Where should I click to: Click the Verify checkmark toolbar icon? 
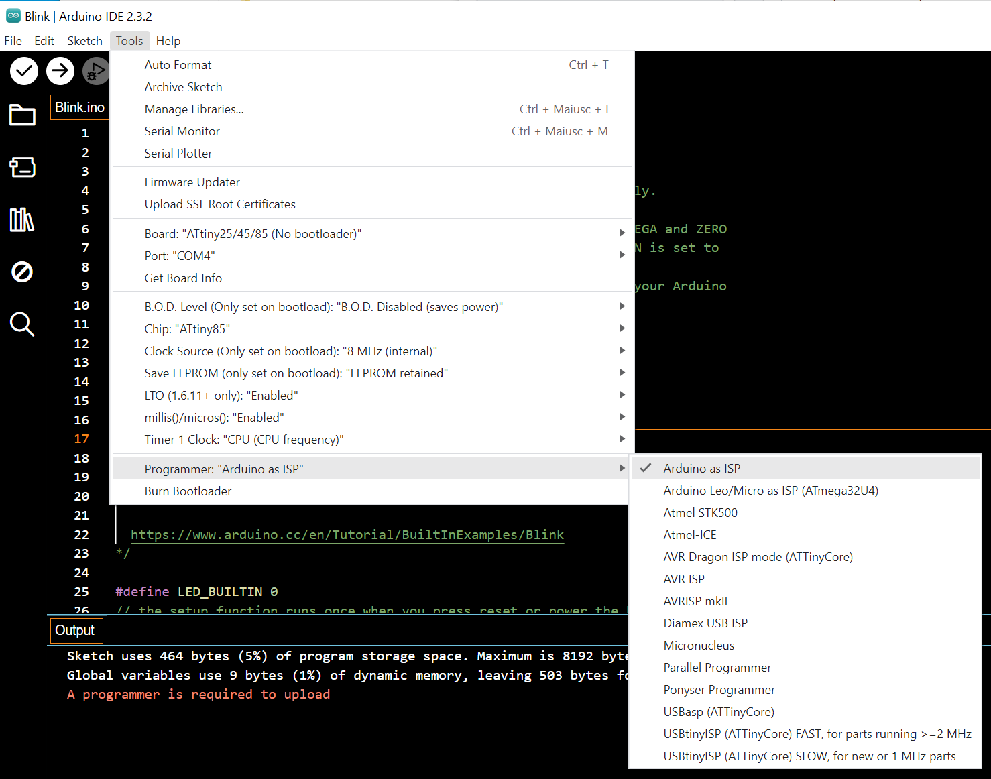pos(24,70)
